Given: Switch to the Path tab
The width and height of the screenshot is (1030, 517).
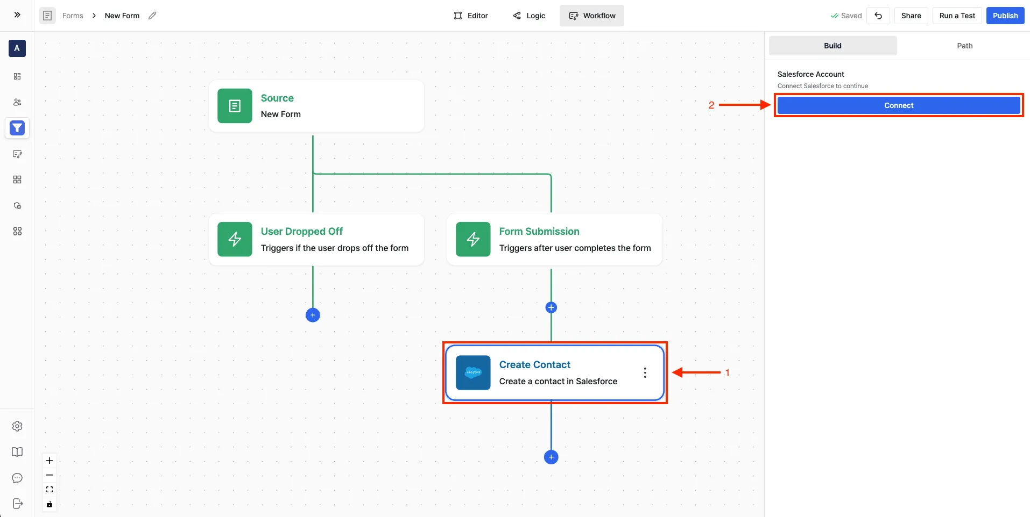Looking at the screenshot, I should coord(965,46).
